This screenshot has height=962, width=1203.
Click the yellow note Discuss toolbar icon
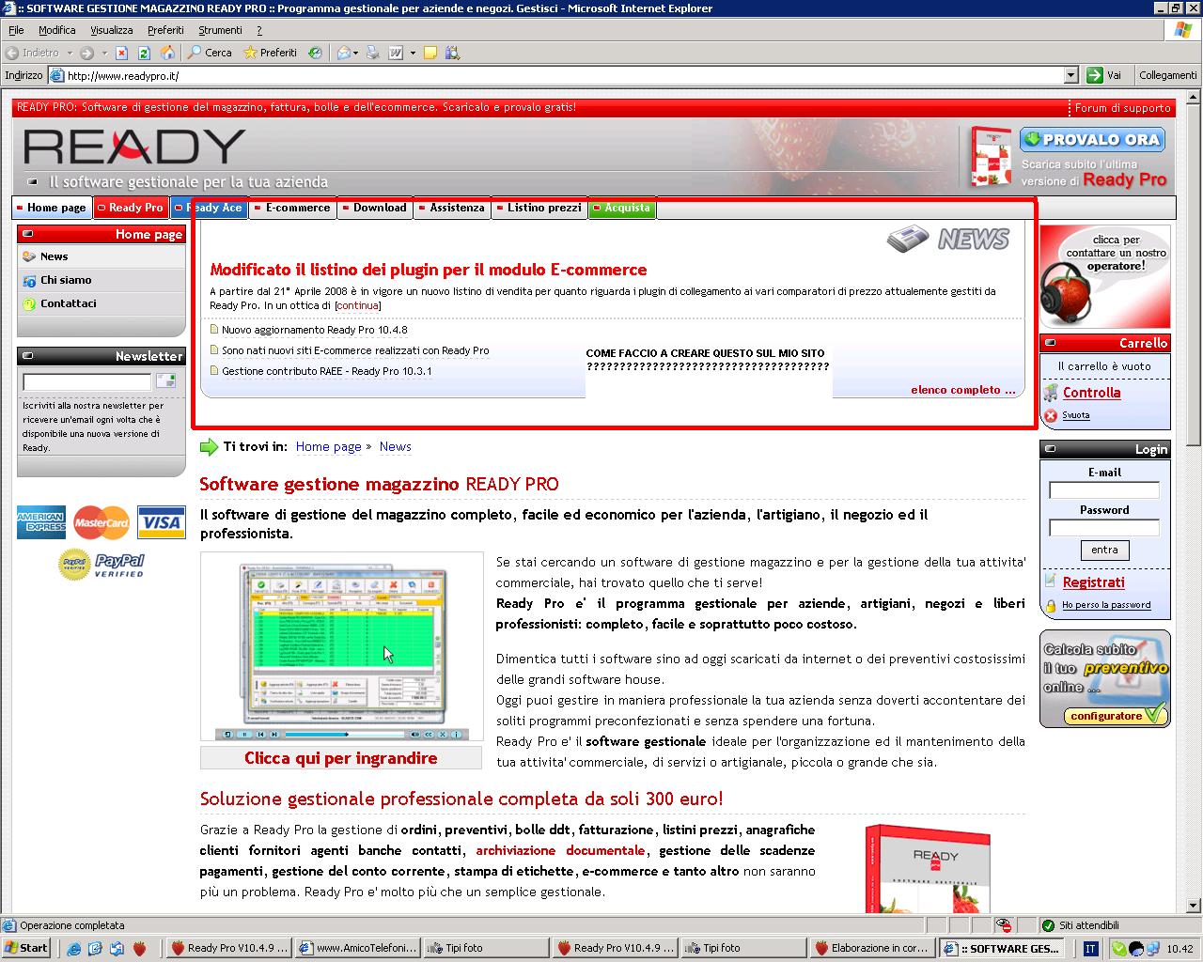pyautogui.click(x=430, y=53)
